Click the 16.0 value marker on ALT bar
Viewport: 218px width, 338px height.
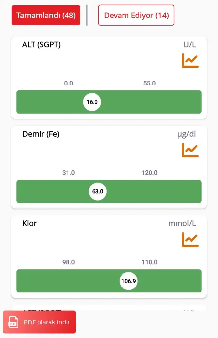click(x=92, y=102)
